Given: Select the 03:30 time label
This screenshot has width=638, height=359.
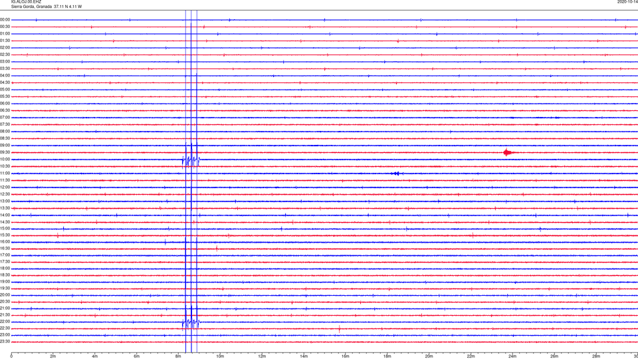Looking at the screenshot, I should [x=5, y=68].
